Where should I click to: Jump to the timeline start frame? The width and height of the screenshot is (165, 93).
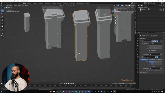click(65, 83)
